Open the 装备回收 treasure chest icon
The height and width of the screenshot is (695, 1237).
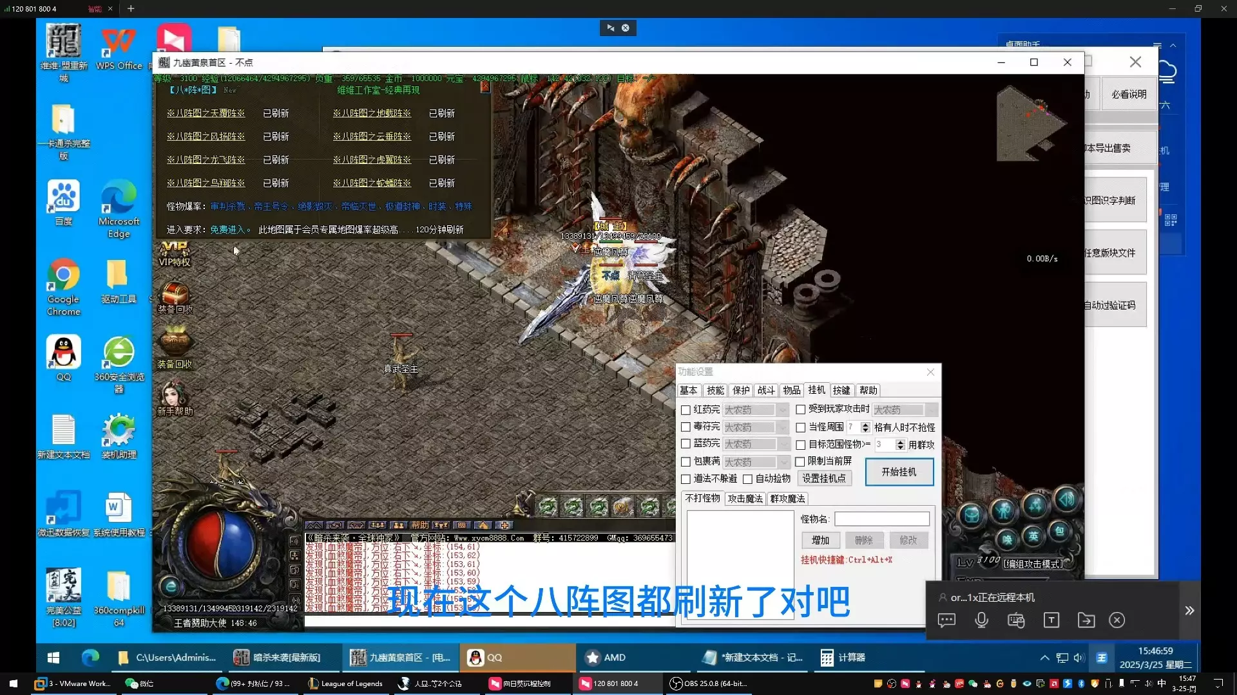click(175, 297)
